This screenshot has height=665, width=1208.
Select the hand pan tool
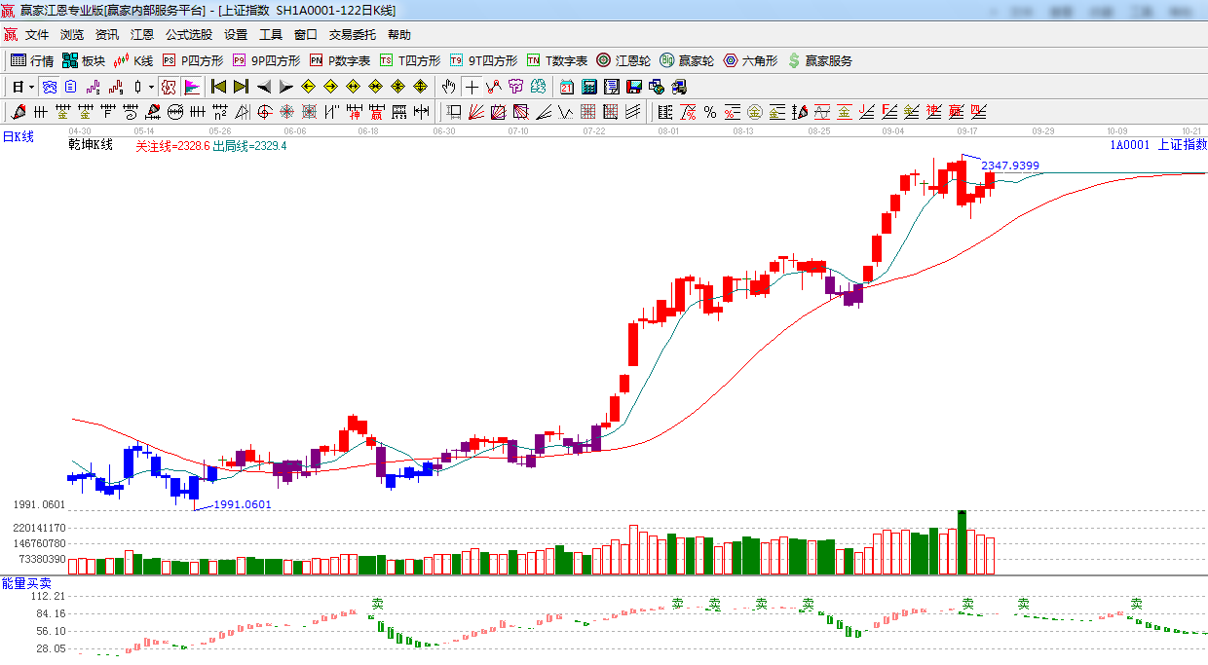coord(448,87)
